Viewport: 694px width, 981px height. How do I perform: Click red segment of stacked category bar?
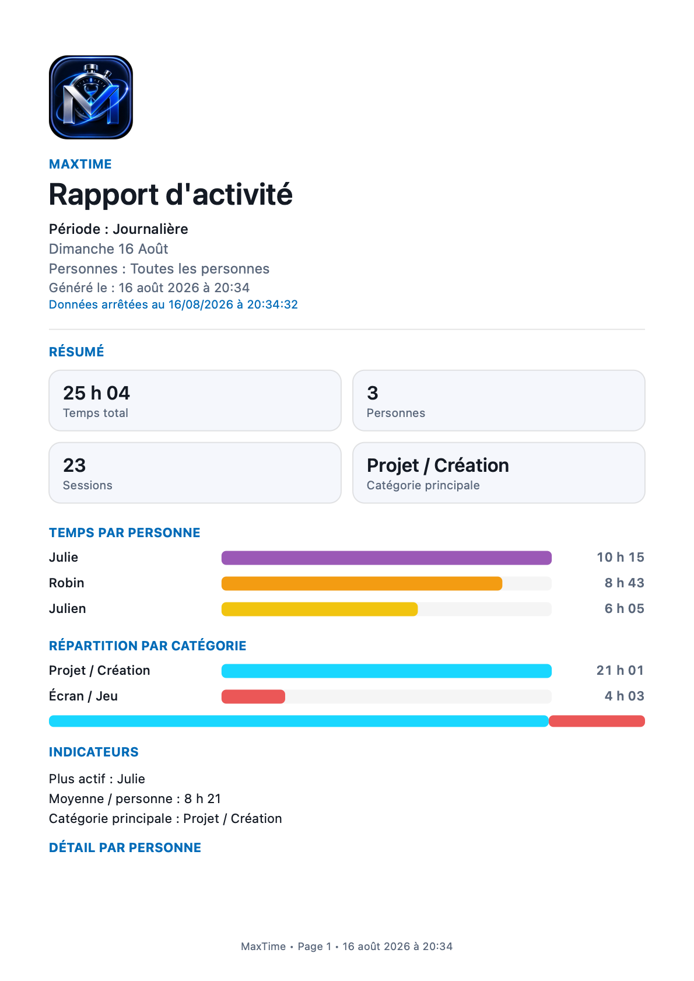point(597,721)
